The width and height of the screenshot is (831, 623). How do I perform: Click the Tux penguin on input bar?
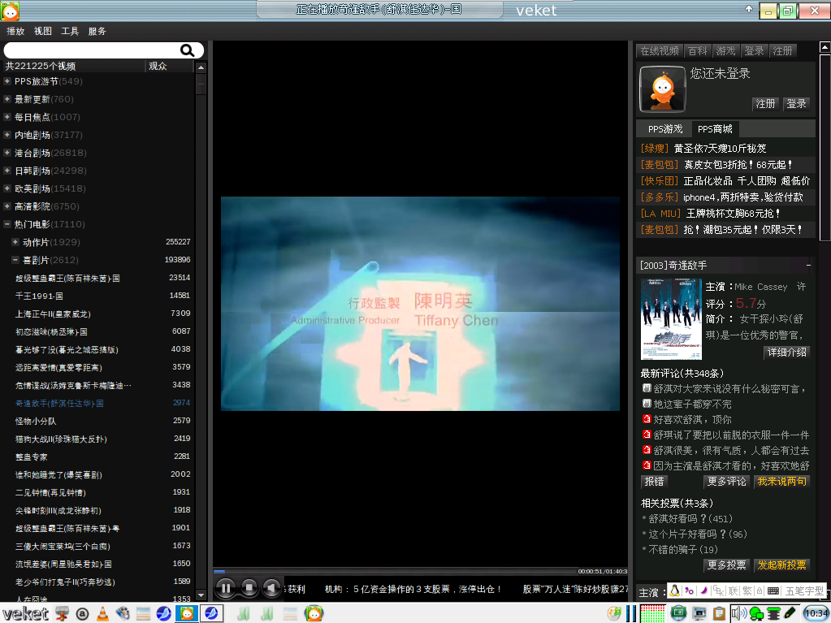(x=675, y=591)
